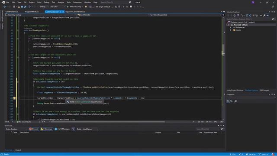This screenshot has height=156, width=277.
Task: Open the File menu
Action: pos(8,2)
